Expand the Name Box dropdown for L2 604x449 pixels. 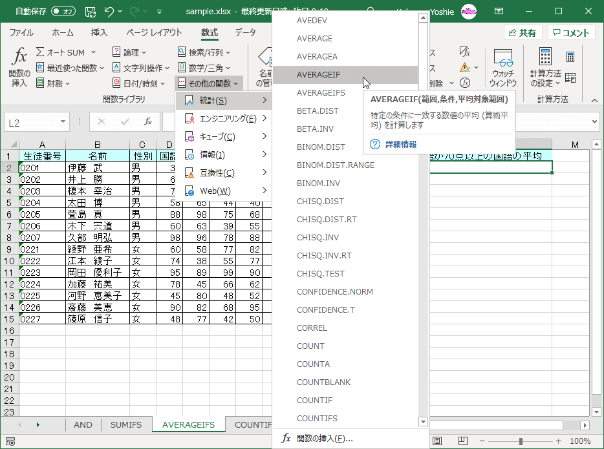[x=63, y=121]
